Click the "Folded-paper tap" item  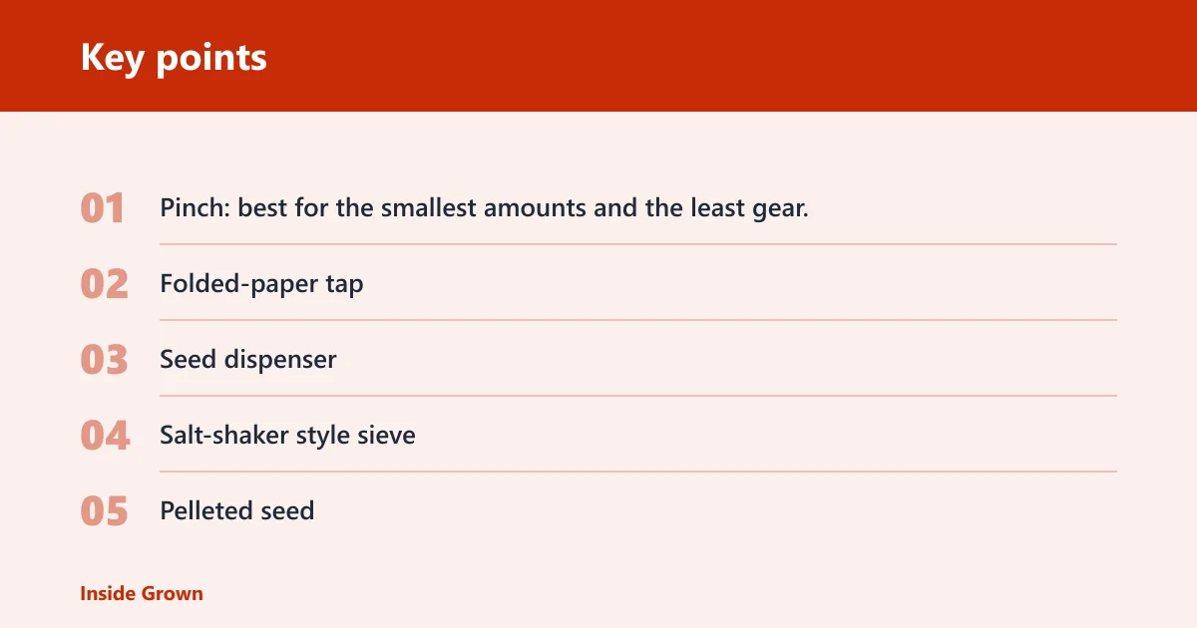point(261,284)
